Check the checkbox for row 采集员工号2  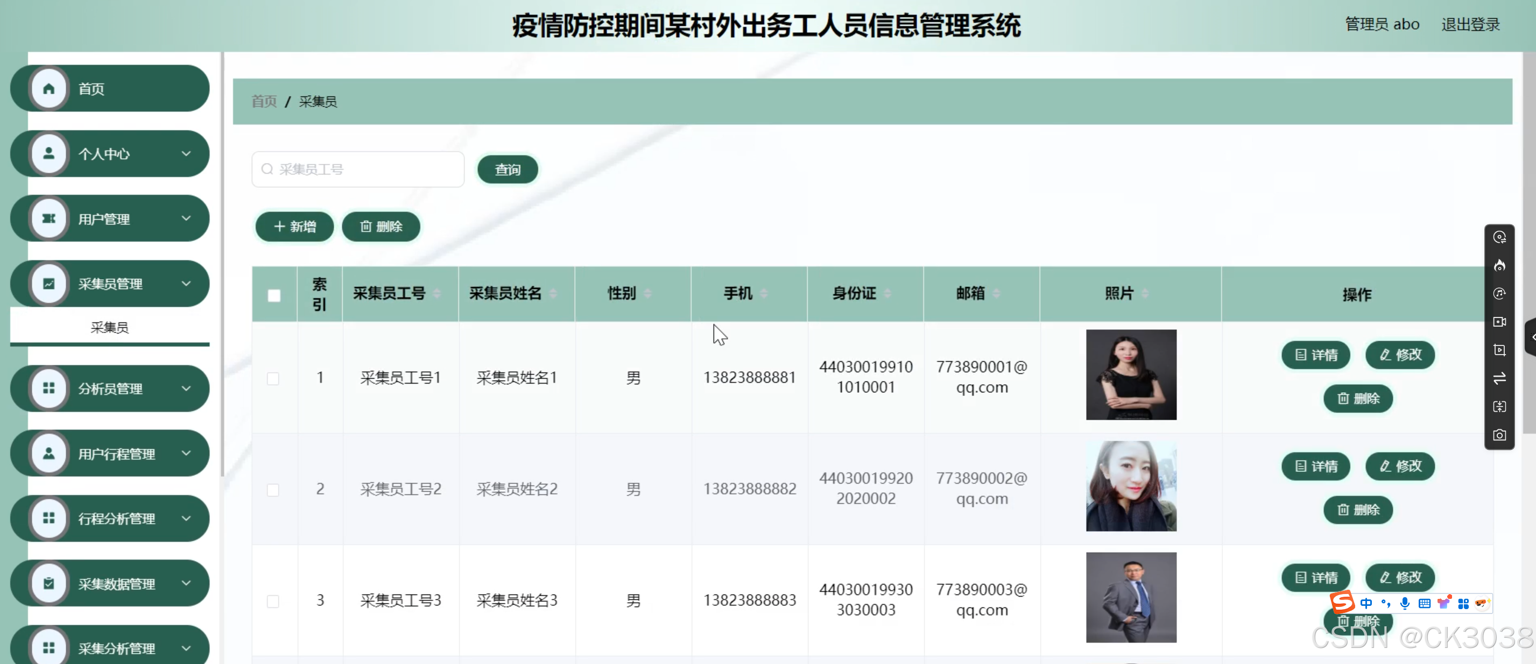[273, 490]
